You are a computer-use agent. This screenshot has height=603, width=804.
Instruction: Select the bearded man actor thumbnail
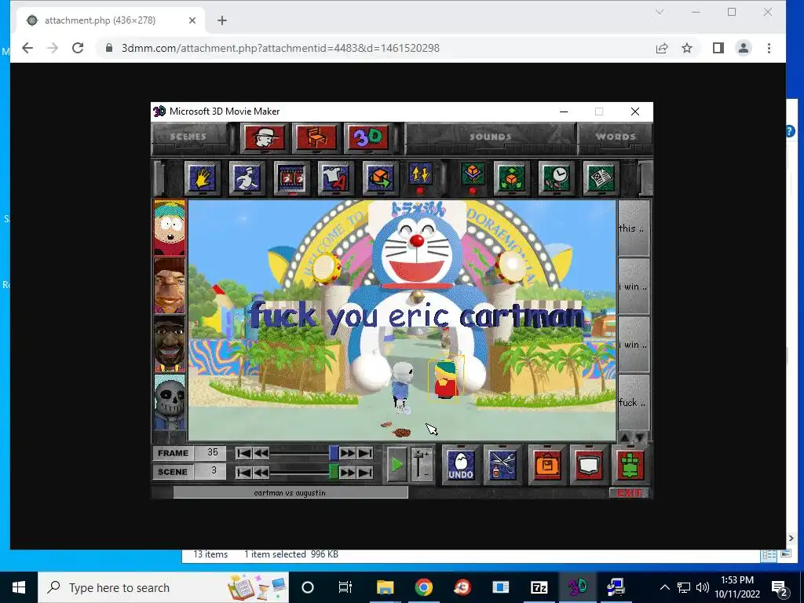click(170, 344)
